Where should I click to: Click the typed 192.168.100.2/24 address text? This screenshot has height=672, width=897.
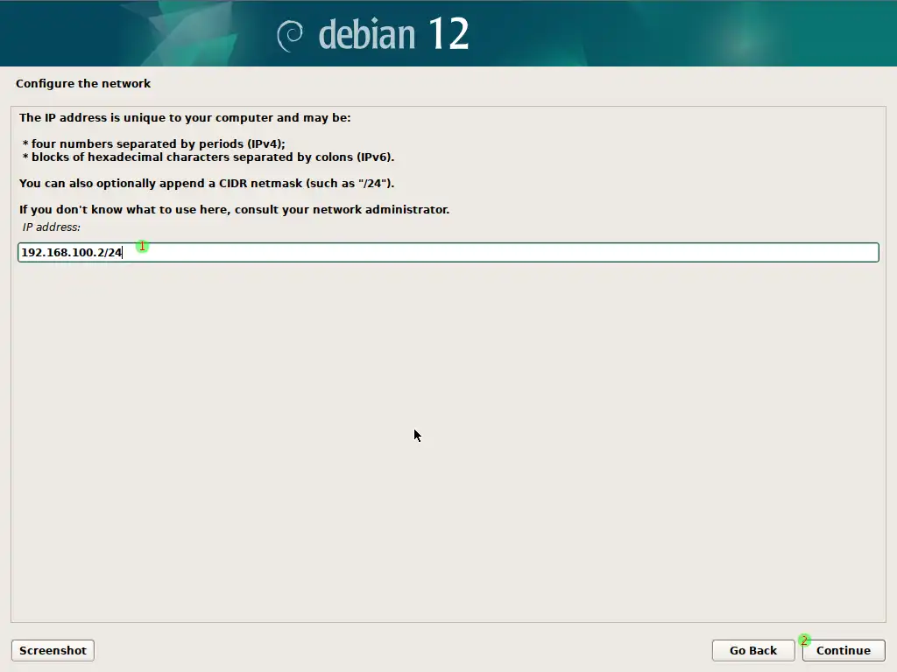pyautogui.click(x=71, y=252)
